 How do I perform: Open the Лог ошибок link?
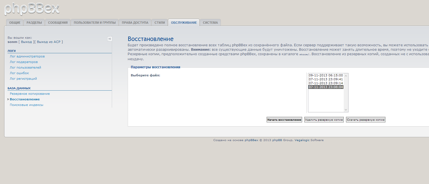tap(19, 73)
